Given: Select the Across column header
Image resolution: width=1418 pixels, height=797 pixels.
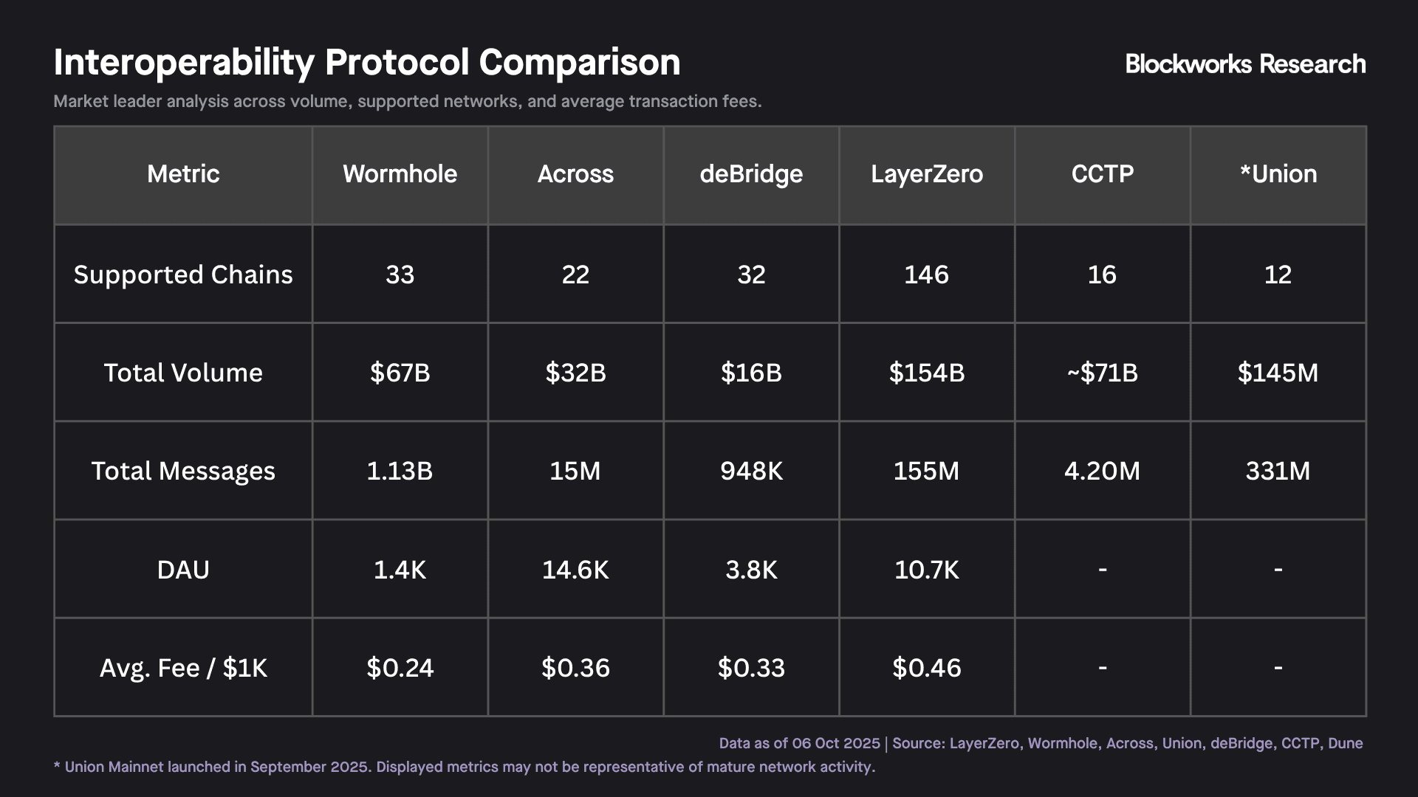Looking at the screenshot, I should tap(575, 174).
